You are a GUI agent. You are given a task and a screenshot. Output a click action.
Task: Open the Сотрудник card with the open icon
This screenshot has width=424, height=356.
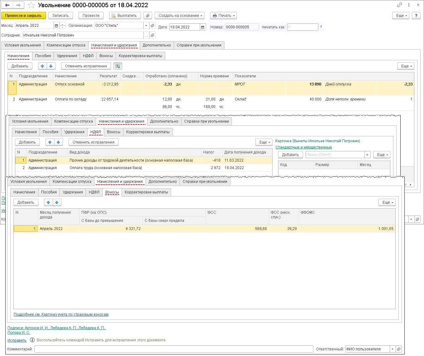tap(152, 35)
